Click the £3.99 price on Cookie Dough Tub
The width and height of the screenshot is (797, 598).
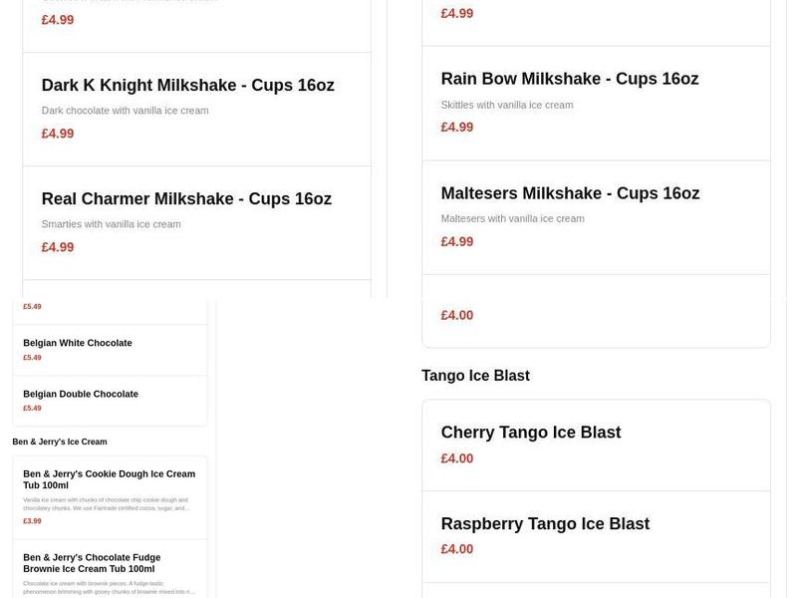(x=33, y=519)
